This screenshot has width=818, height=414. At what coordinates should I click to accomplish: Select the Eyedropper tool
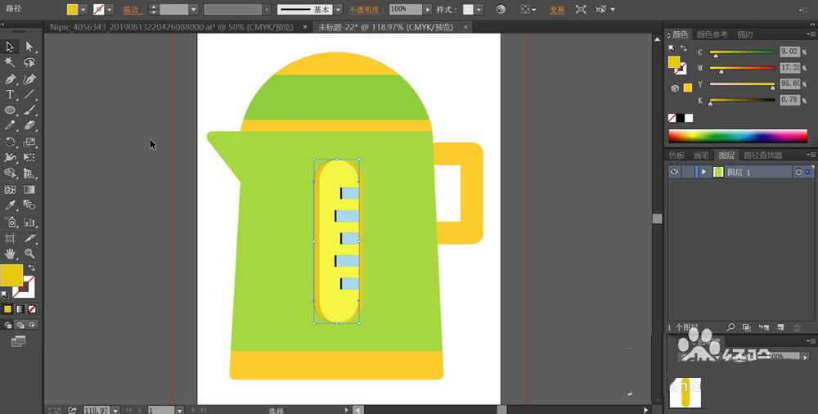[10, 205]
